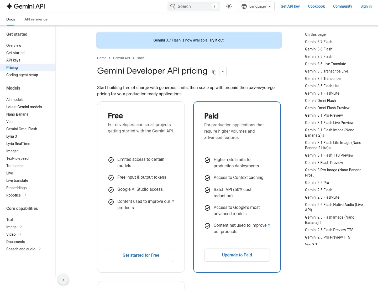Click the 'Limited access to certain models' checkmark

coord(111,160)
